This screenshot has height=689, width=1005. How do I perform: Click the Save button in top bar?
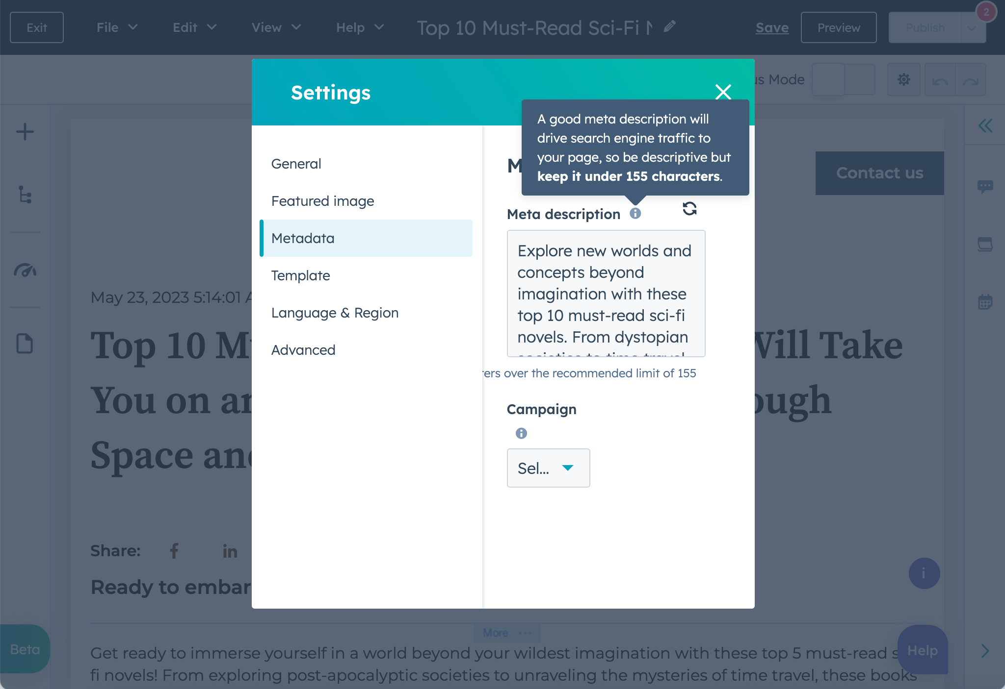(772, 26)
